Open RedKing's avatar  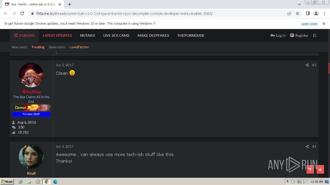31,75
